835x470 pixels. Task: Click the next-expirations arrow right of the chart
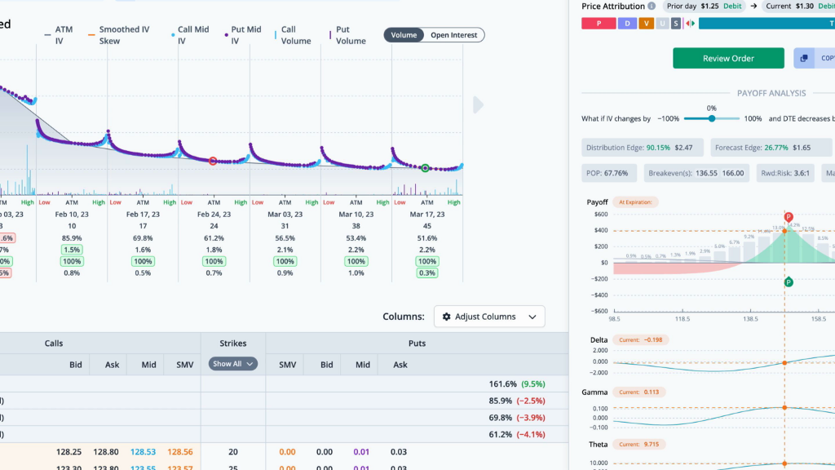pyautogui.click(x=479, y=104)
